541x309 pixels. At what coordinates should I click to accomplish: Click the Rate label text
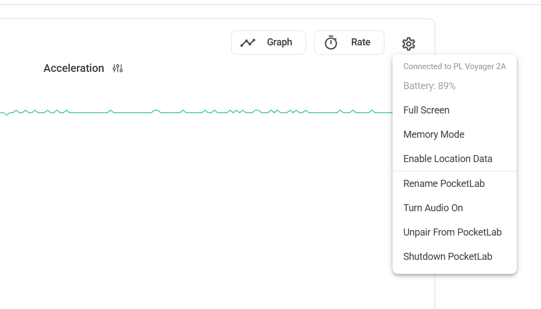click(x=361, y=42)
